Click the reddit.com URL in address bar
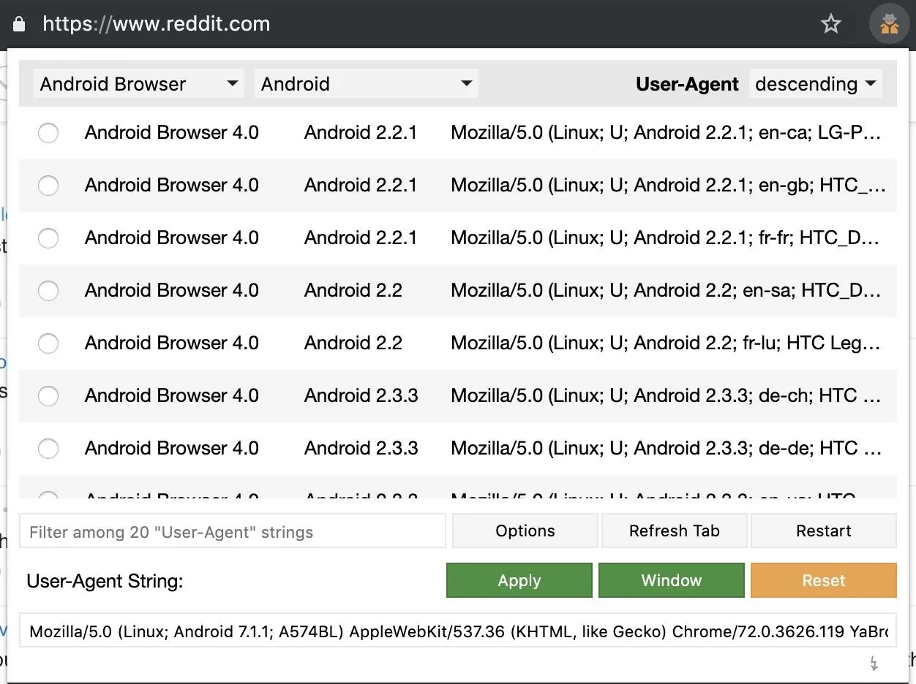This screenshot has height=684, width=916. point(157,24)
